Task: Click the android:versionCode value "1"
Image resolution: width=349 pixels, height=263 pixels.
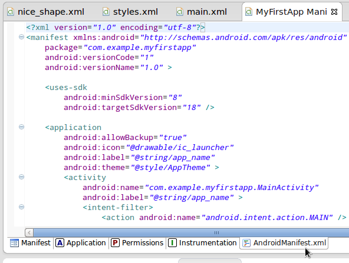Action: tap(147, 58)
